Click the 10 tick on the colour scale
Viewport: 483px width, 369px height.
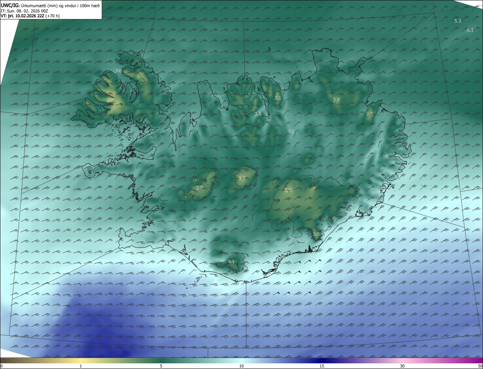(241, 366)
